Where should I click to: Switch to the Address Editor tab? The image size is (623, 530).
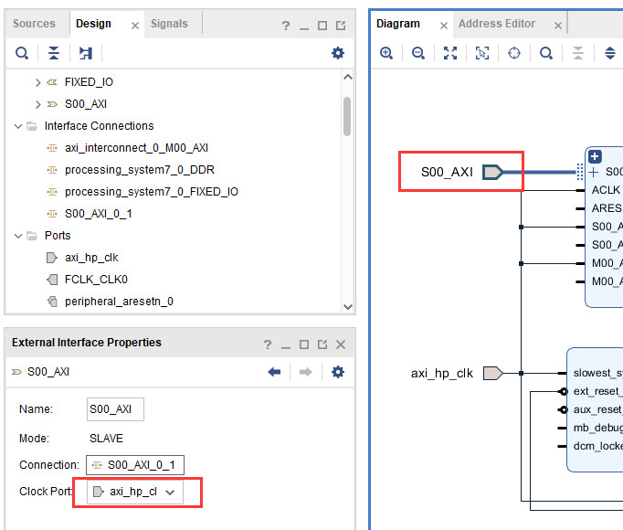click(497, 24)
